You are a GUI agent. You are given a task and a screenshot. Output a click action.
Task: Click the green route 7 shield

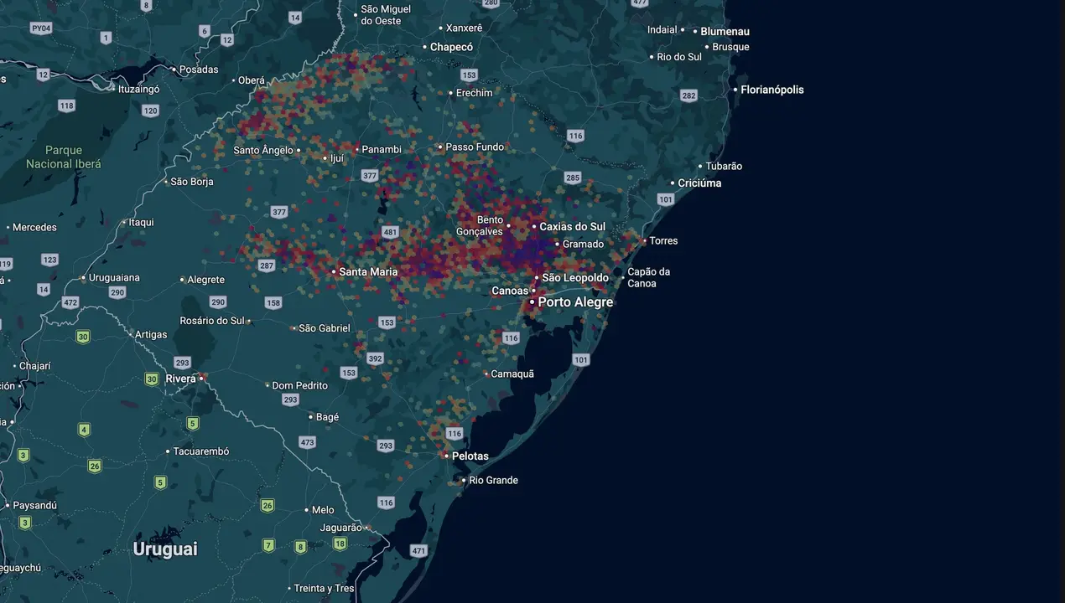click(x=268, y=545)
